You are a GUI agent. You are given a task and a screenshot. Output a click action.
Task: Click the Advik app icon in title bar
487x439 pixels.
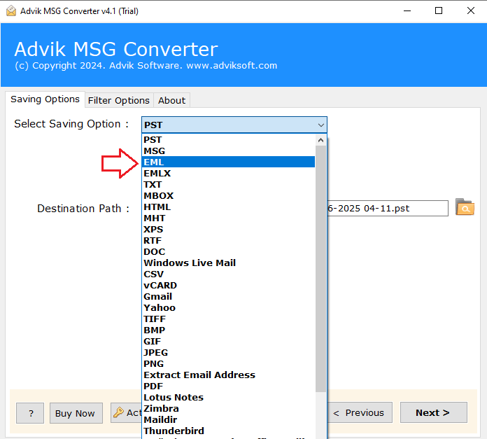click(11, 11)
